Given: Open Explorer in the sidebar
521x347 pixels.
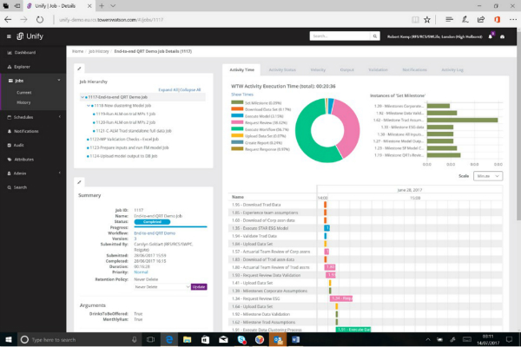Looking at the screenshot, I should [19, 67].
